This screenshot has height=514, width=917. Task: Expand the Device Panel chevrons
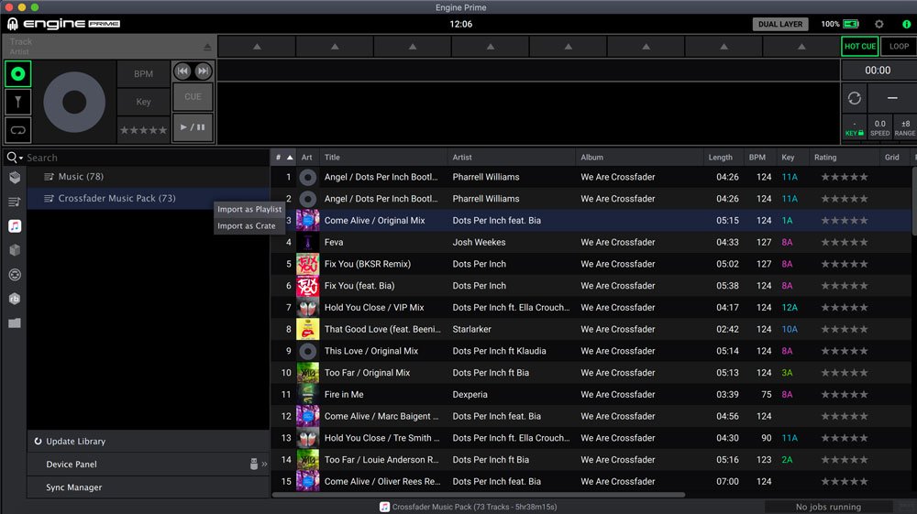[x=264, y=465]
